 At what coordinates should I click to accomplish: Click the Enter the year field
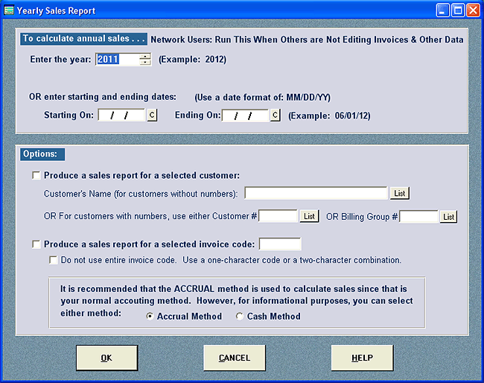click(117, 60)
